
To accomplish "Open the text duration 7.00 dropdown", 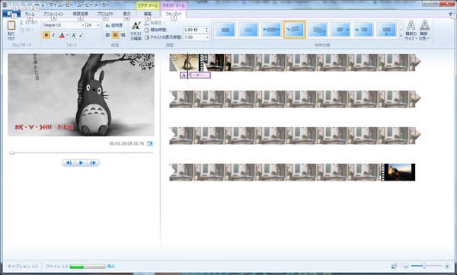I will click(x=207, y=37).
